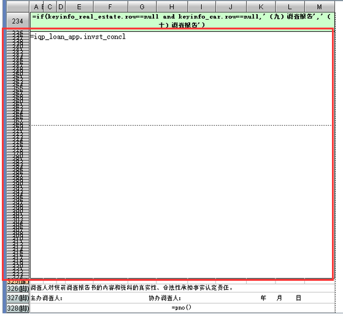Select column K header
This screenshot has width=343, height=317.
coord(261,7)
